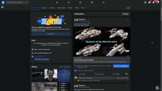
Task: Click in Rechercher sur Facebook search field
Action: tap(17, 2)
